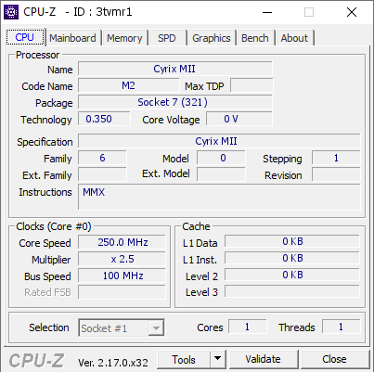Click the empty Max TDP field
Viewport: 374px width, 372px height.
[251, 85]
